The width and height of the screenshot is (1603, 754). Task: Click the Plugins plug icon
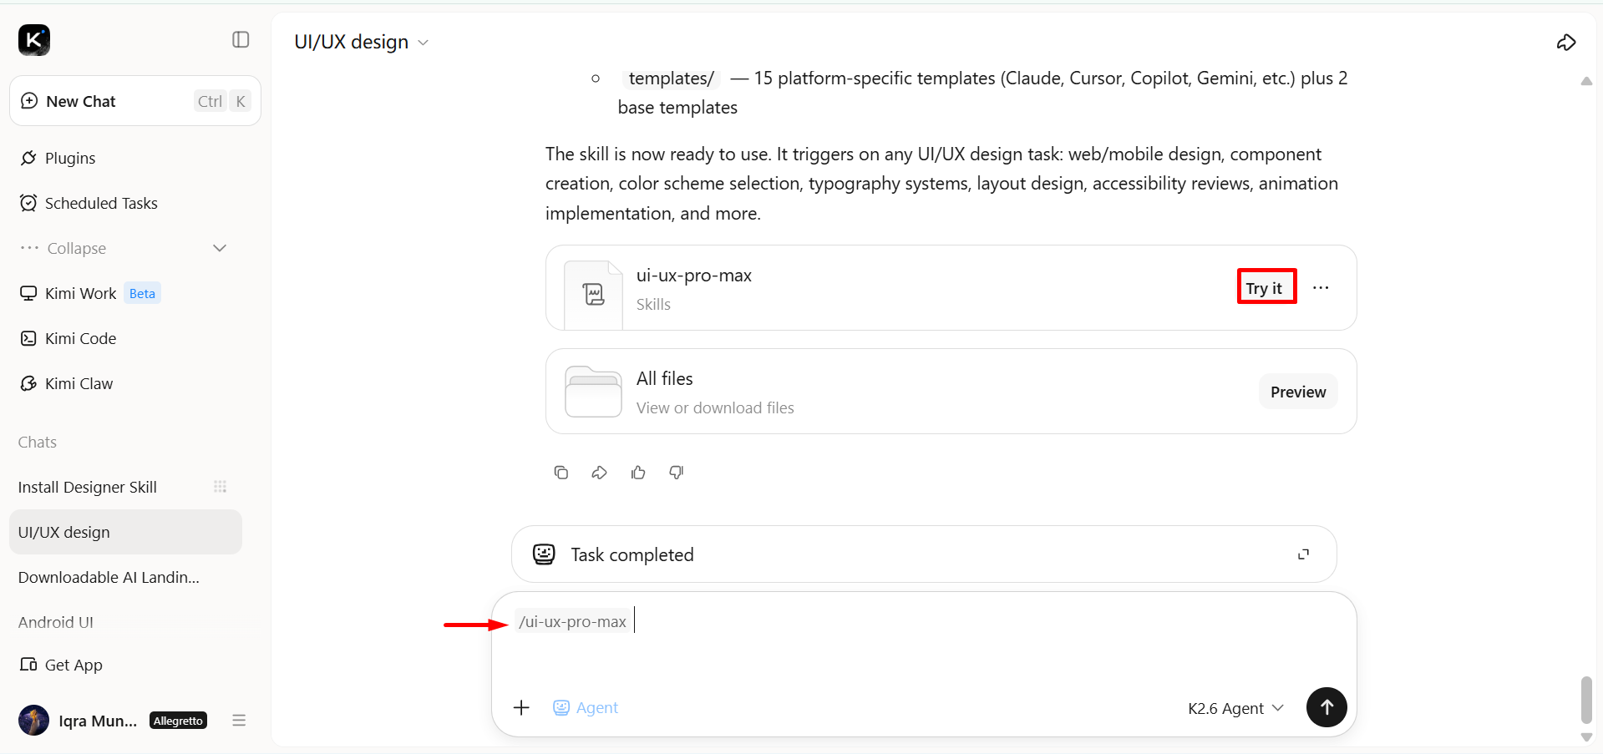28,158
